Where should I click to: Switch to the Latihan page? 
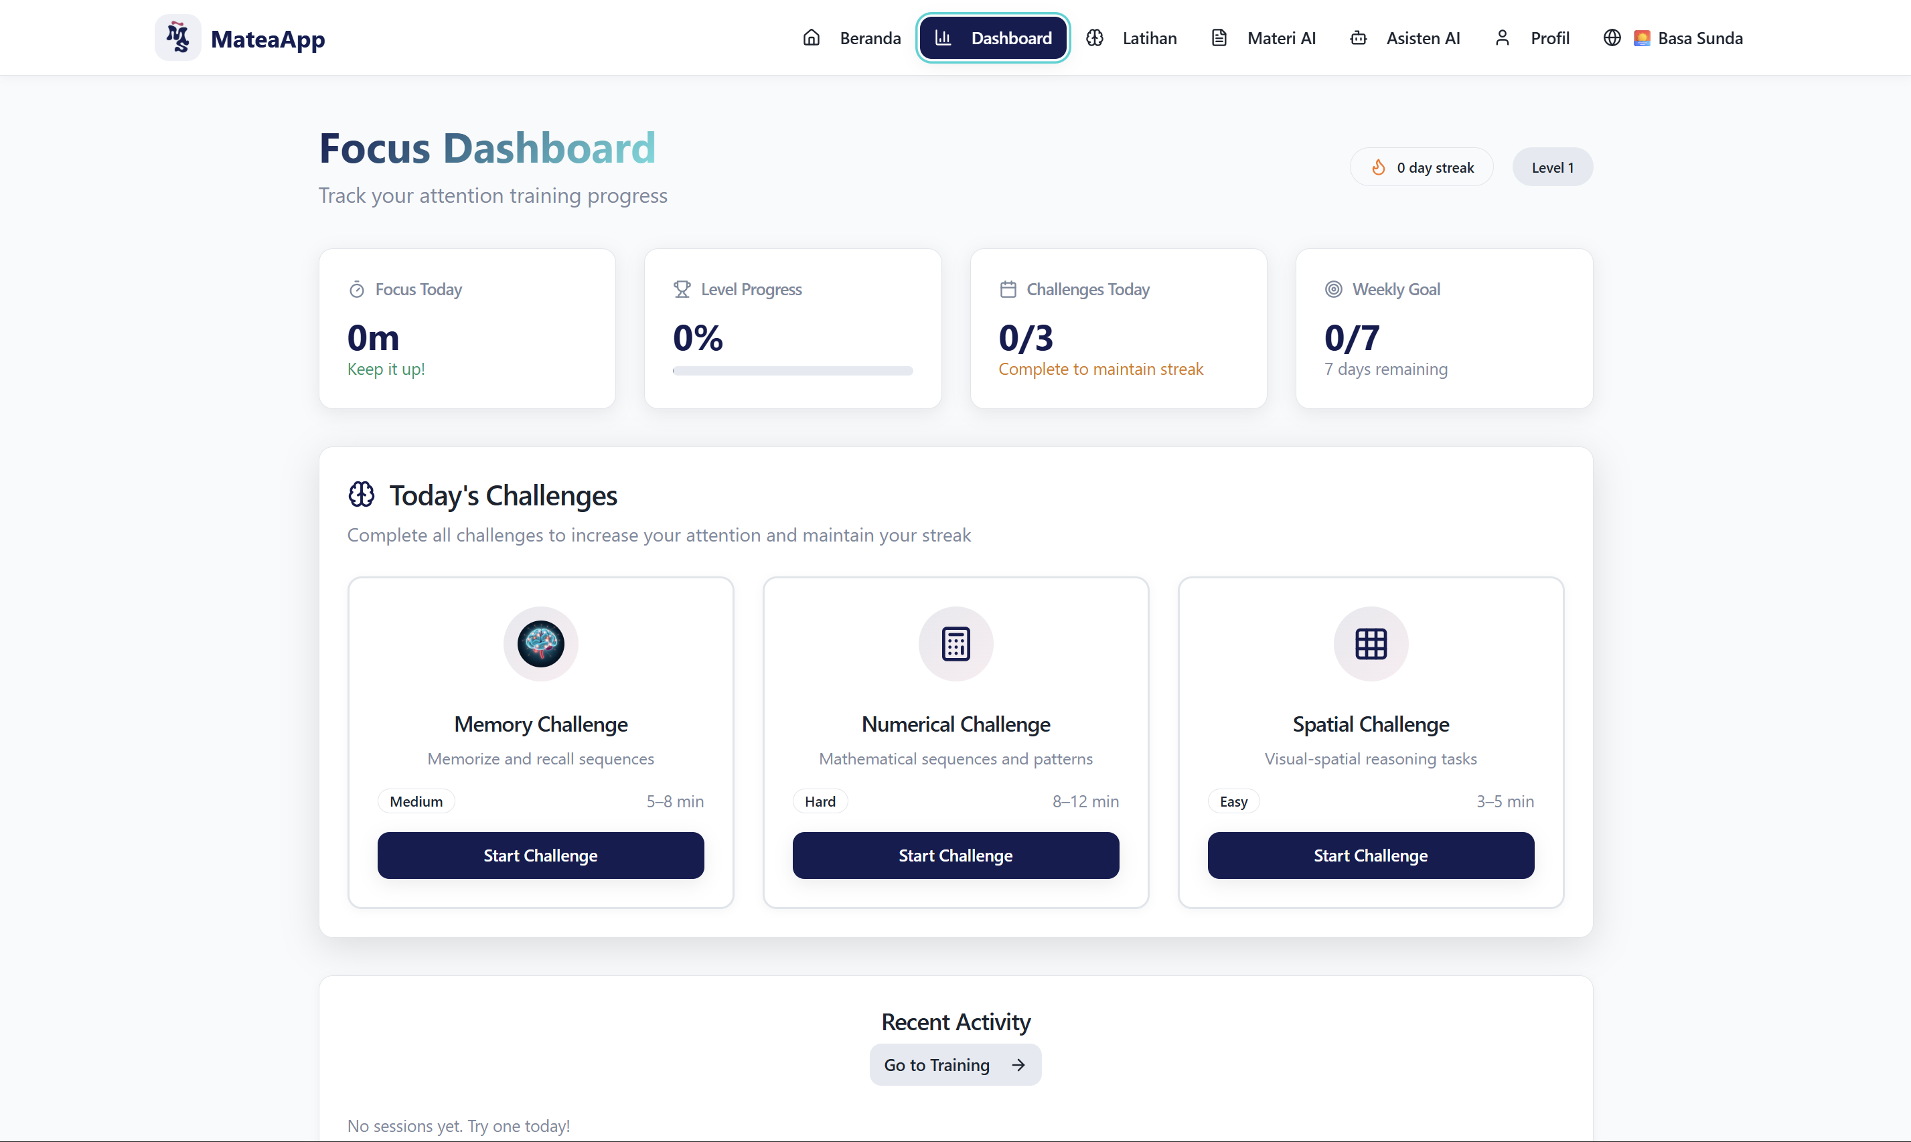click(1132, 37)
